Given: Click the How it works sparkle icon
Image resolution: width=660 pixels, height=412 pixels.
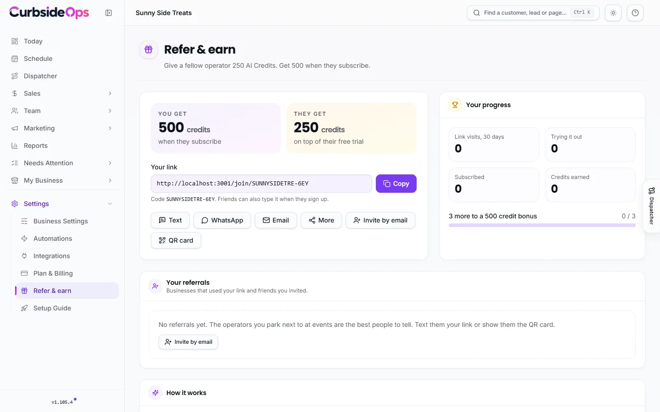Looking at the screenshot, I should point(155,393).
